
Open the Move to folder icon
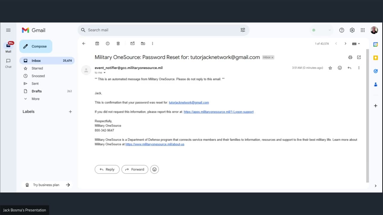(x=143, y=44)
